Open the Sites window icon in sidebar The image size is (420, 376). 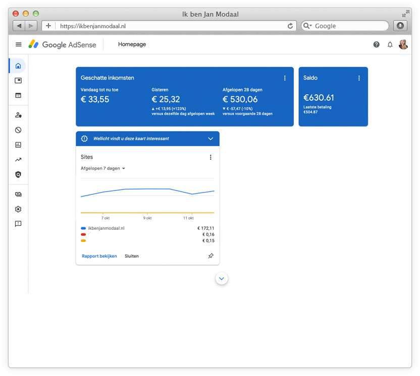point(18,95)
